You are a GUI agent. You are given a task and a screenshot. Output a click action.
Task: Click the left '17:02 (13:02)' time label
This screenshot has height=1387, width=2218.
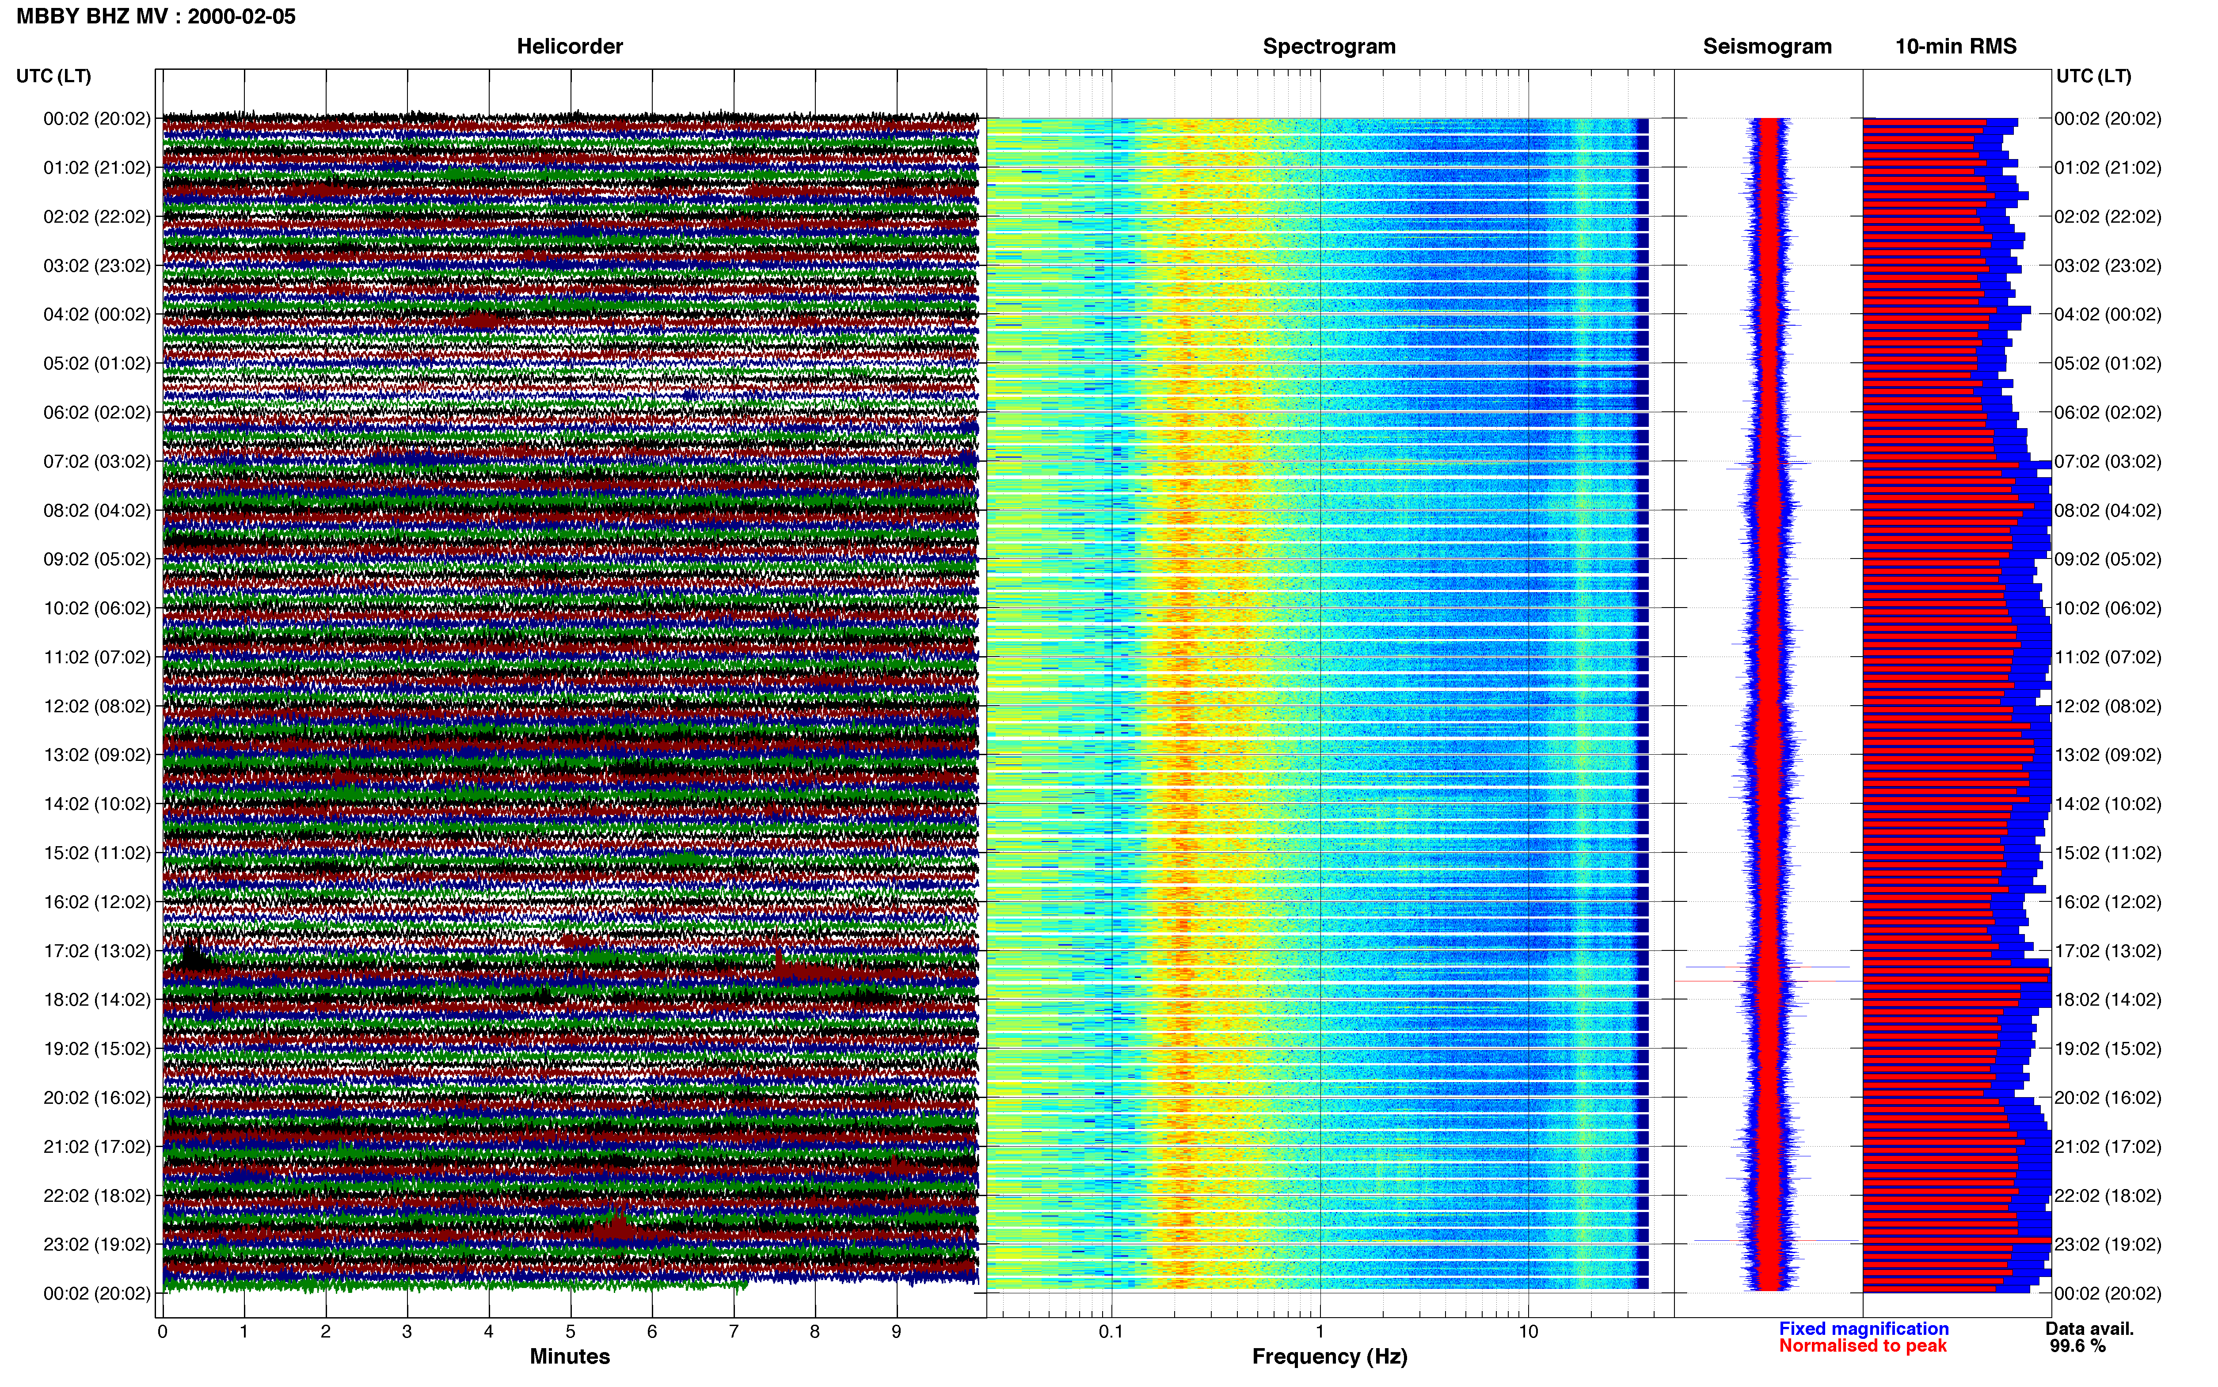pyautogui.click(x=97, y=950)
